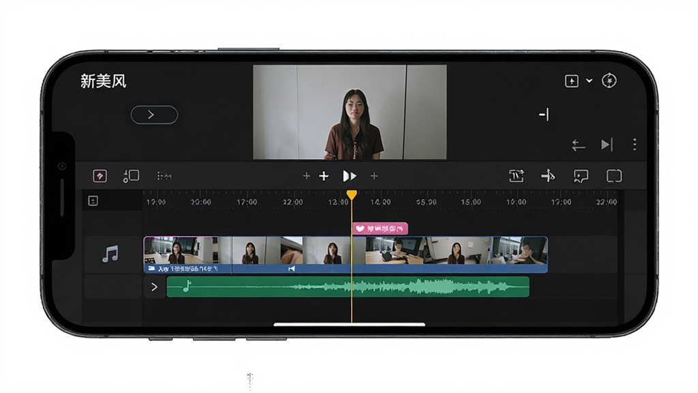Open the dotted grid options icon

pyautogui.click(x=164, y=176)
